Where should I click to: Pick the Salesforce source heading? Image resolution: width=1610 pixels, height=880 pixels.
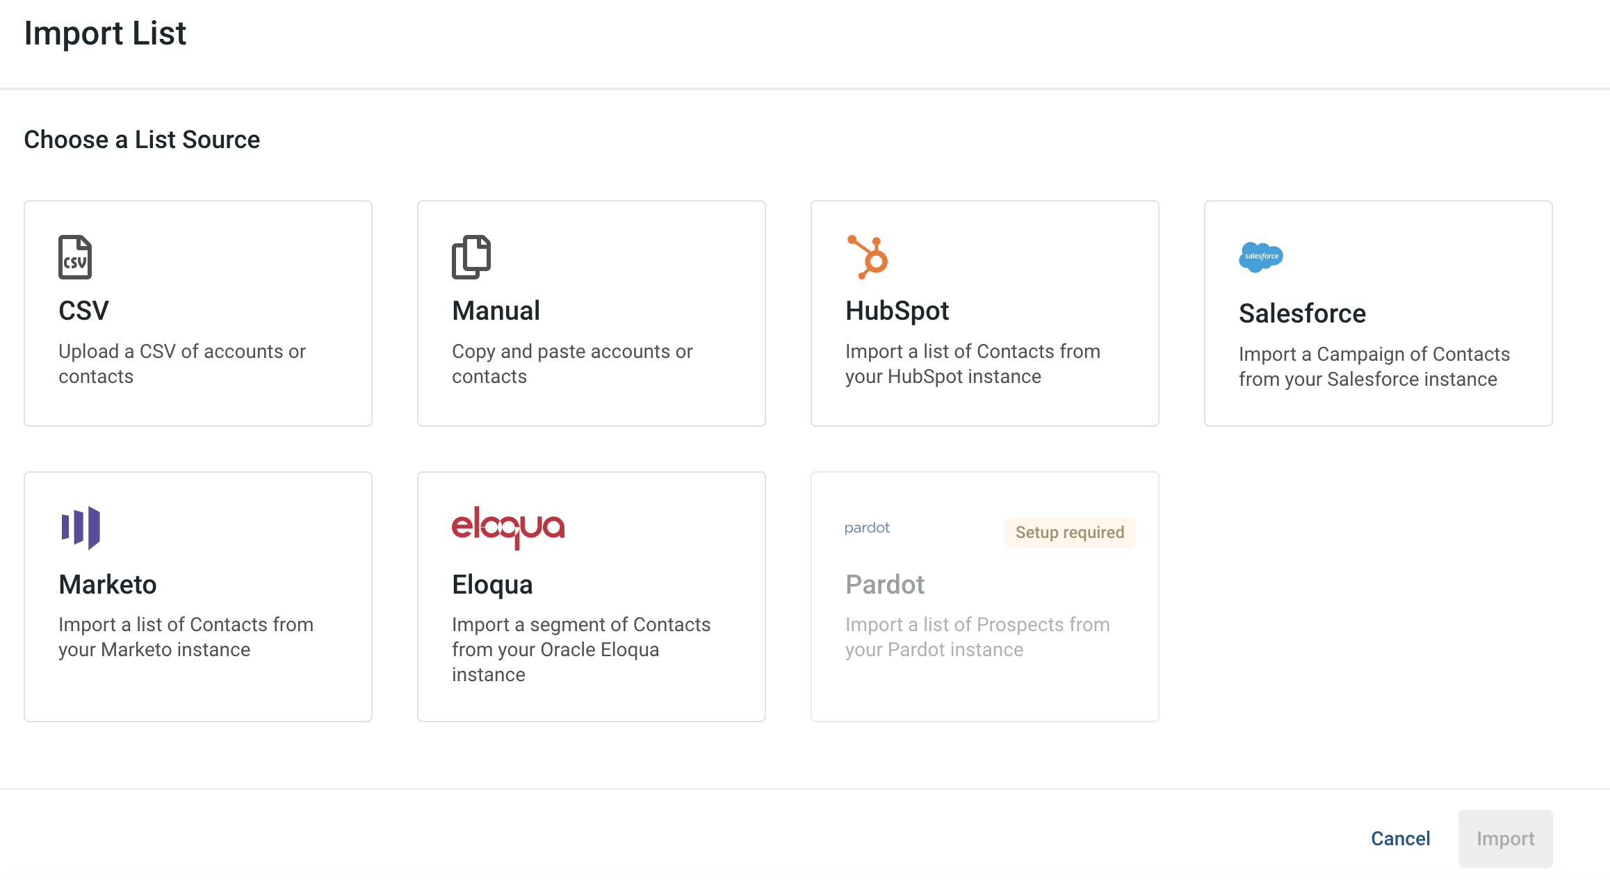1302,313
